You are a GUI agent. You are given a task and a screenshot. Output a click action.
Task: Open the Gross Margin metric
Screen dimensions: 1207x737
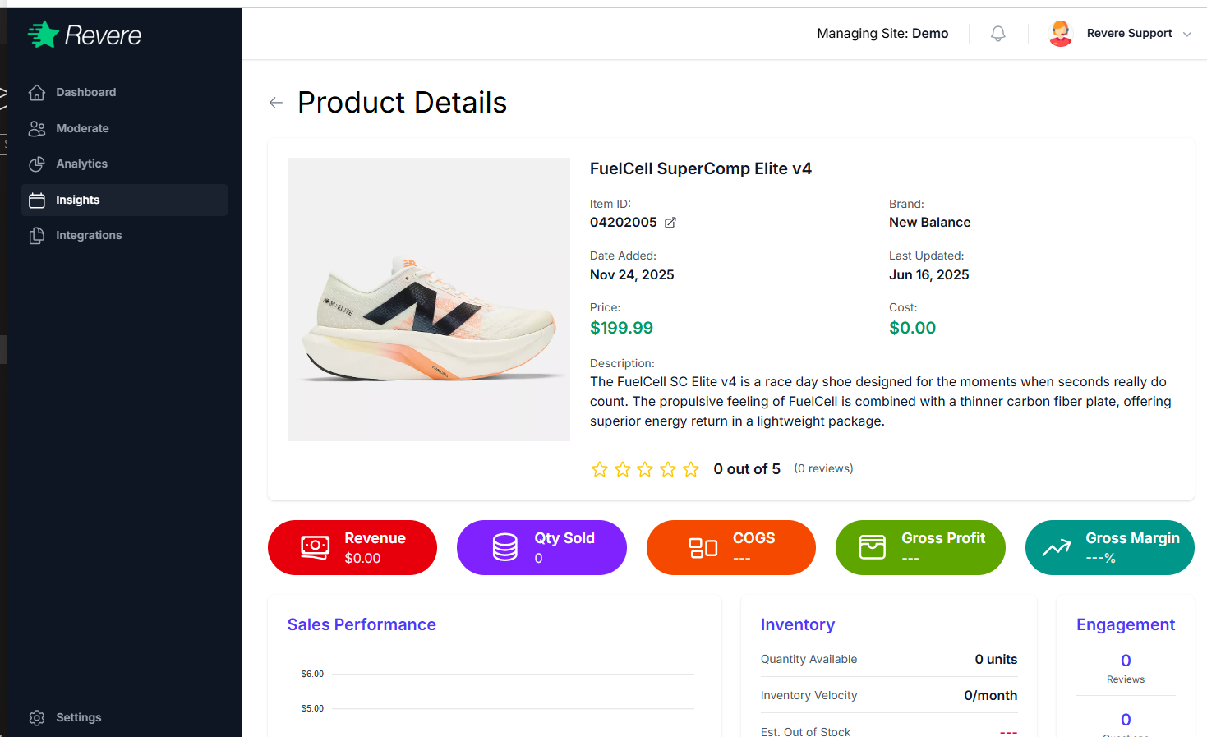(x=1109, y=547)
